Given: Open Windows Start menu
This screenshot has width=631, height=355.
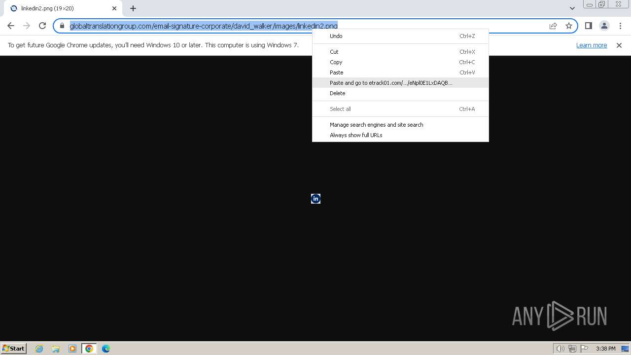Looking at the screenshot, I should click(14, 348).
